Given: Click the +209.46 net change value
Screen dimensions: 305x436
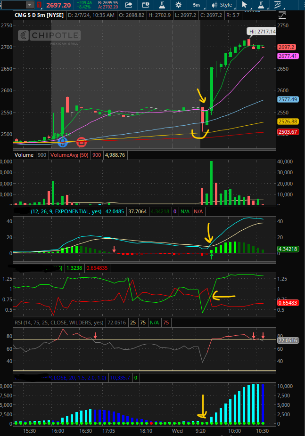Looking at the screenshot, I should (x=84, y=3).
